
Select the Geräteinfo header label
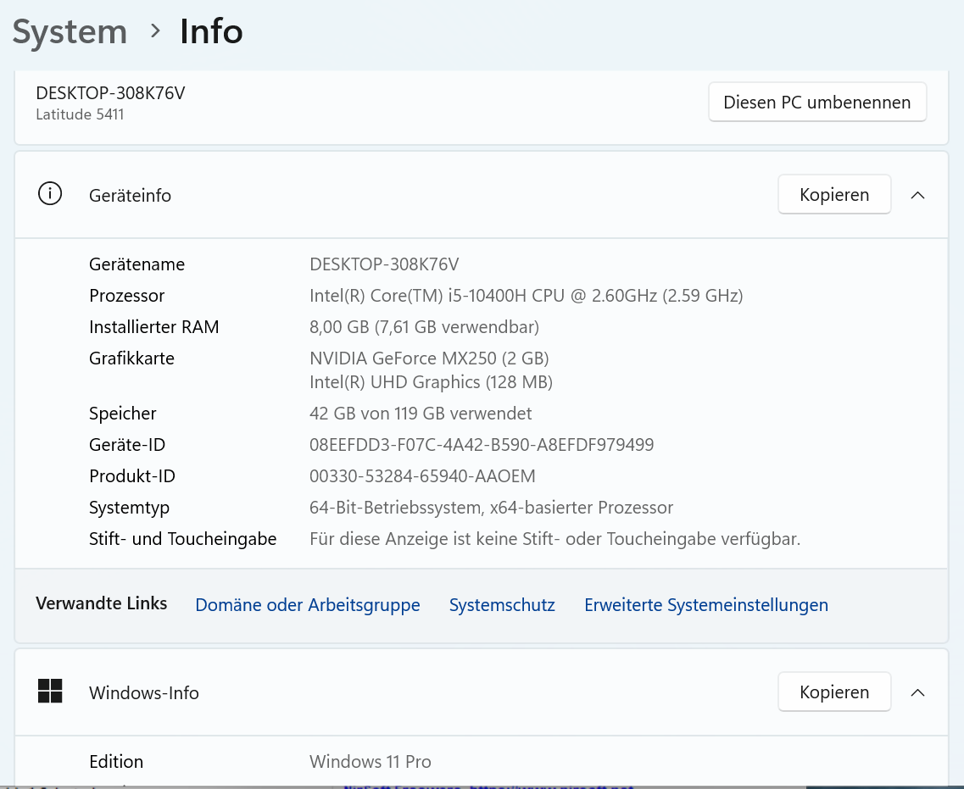(130, 196)
